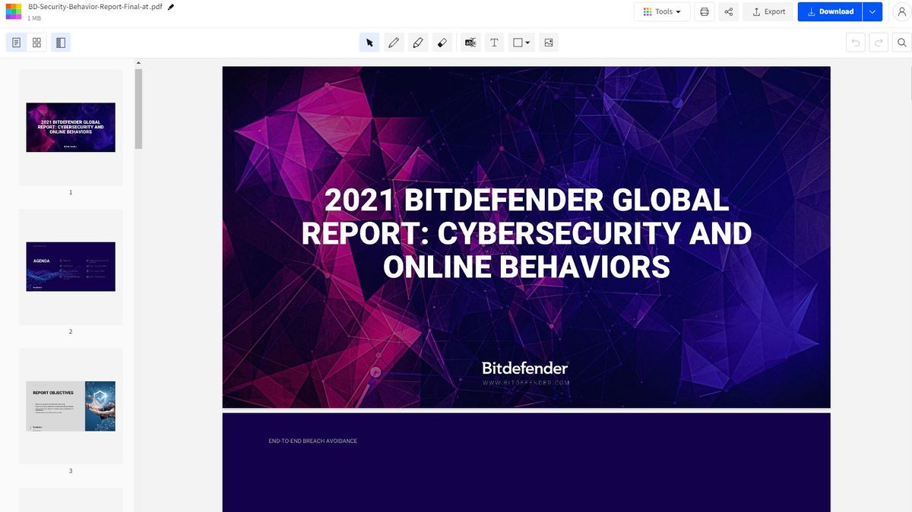Activate the eraser tool
Image resolution: width=912 pixels, height=512 pixels.
coord(442,43)
